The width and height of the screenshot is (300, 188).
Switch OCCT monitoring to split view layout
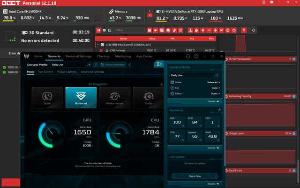99,30
